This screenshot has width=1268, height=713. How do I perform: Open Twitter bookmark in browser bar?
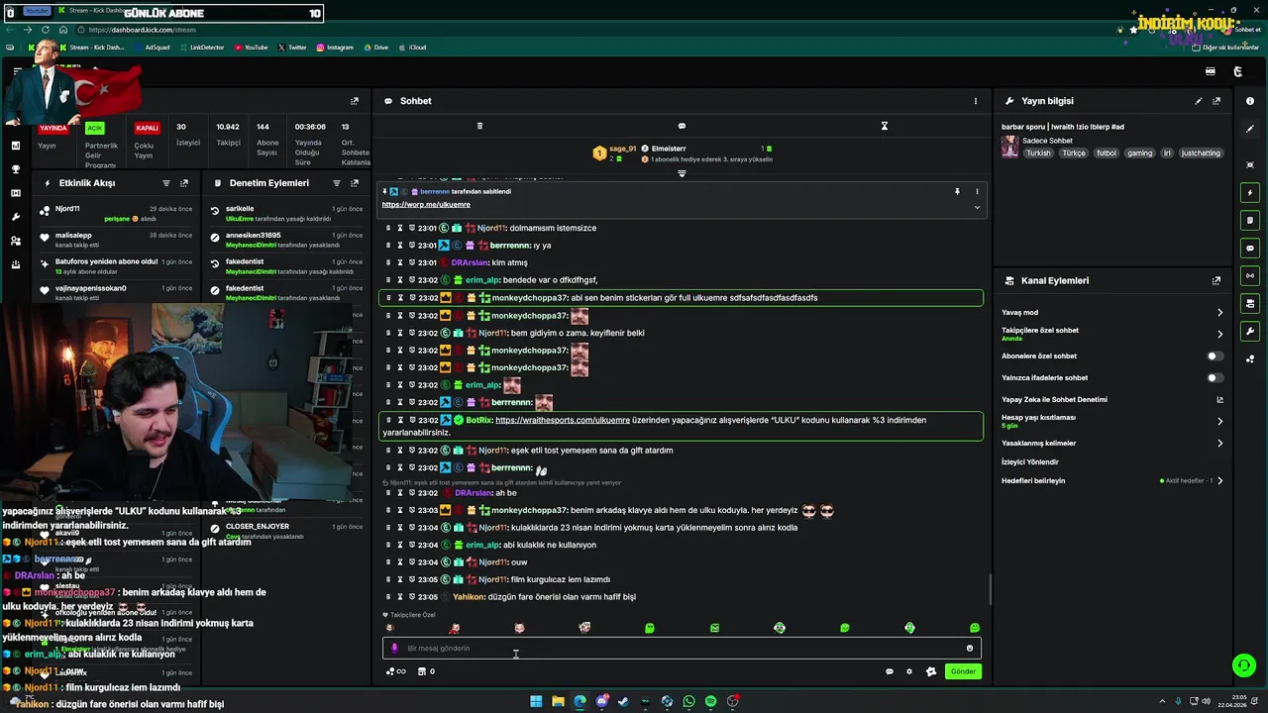292,48
